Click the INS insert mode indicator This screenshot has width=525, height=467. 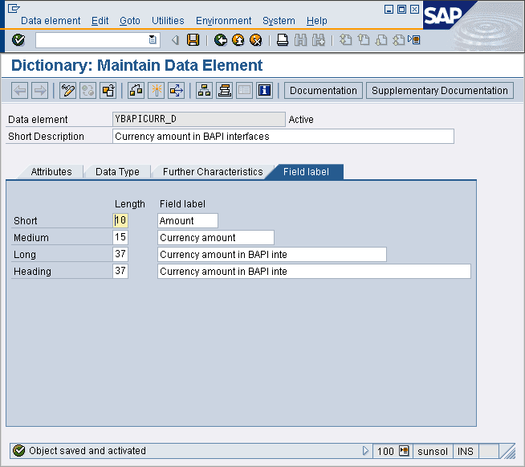(466, 451)
